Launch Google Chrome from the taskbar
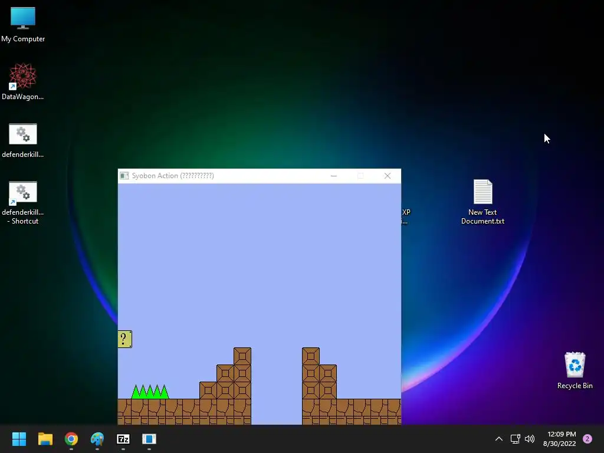The height and width of the screenshot is (453, 604). (71, 439)
